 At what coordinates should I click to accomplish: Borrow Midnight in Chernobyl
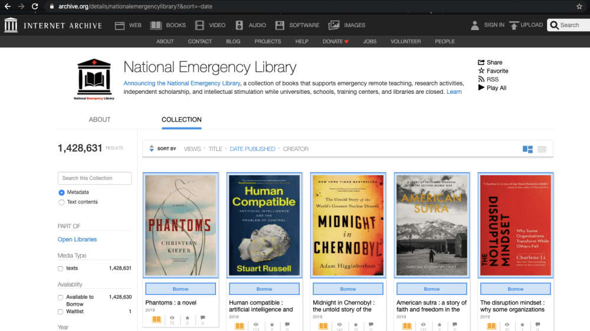pos(348,289)
